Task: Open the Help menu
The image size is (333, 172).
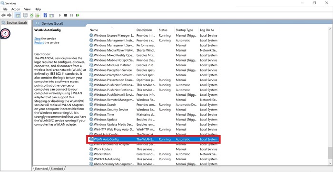Action: (38, 9)
